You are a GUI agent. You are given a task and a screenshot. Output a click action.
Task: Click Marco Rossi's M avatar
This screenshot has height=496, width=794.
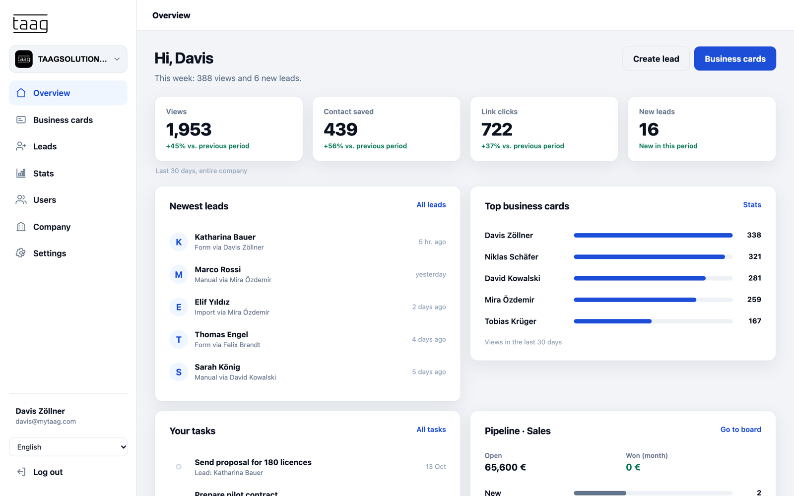point(179,274)
